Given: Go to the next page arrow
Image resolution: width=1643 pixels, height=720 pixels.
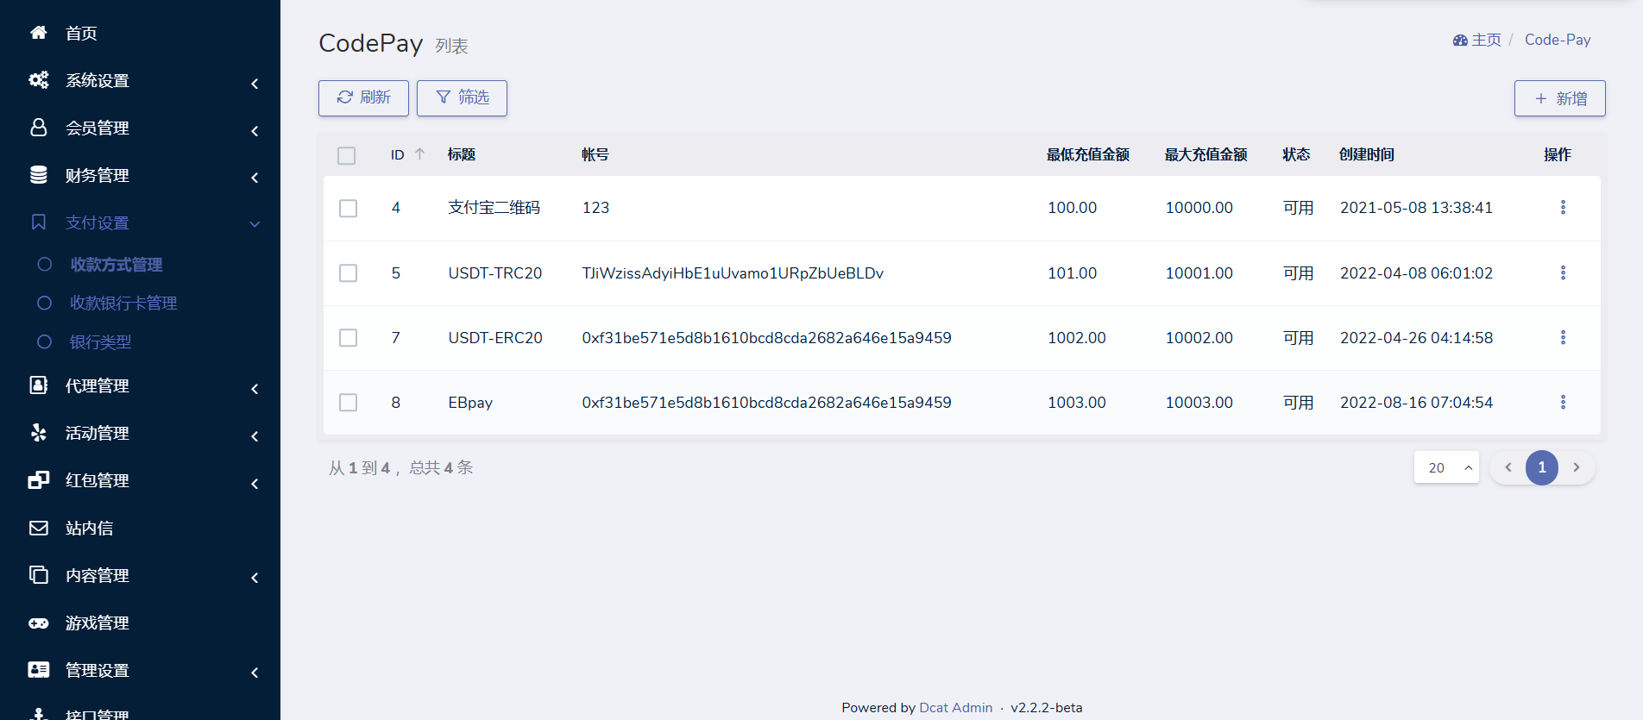Looking at the screenshot, I should point(1577,467).
